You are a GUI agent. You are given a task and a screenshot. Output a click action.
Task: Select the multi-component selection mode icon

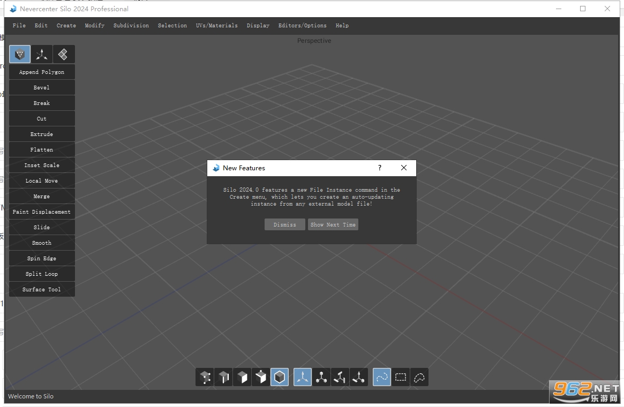[261, 377]
